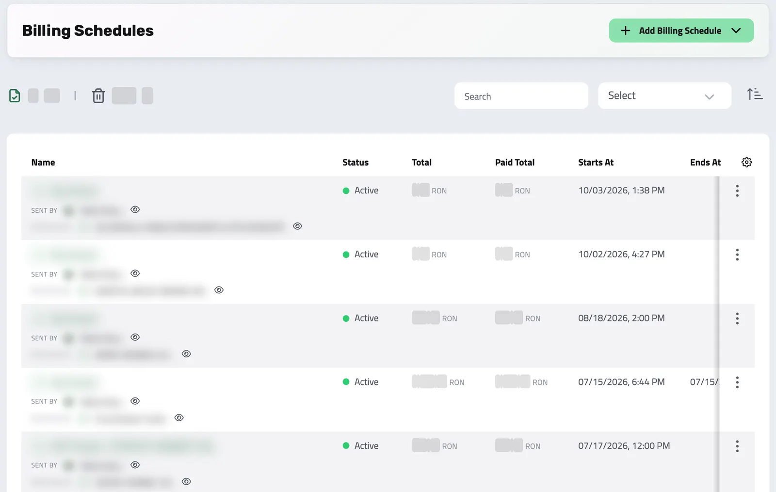Open row menu for 10/03/2026, 1:38 PM schedule
The image size is (776, 492).
pos(737,190)
